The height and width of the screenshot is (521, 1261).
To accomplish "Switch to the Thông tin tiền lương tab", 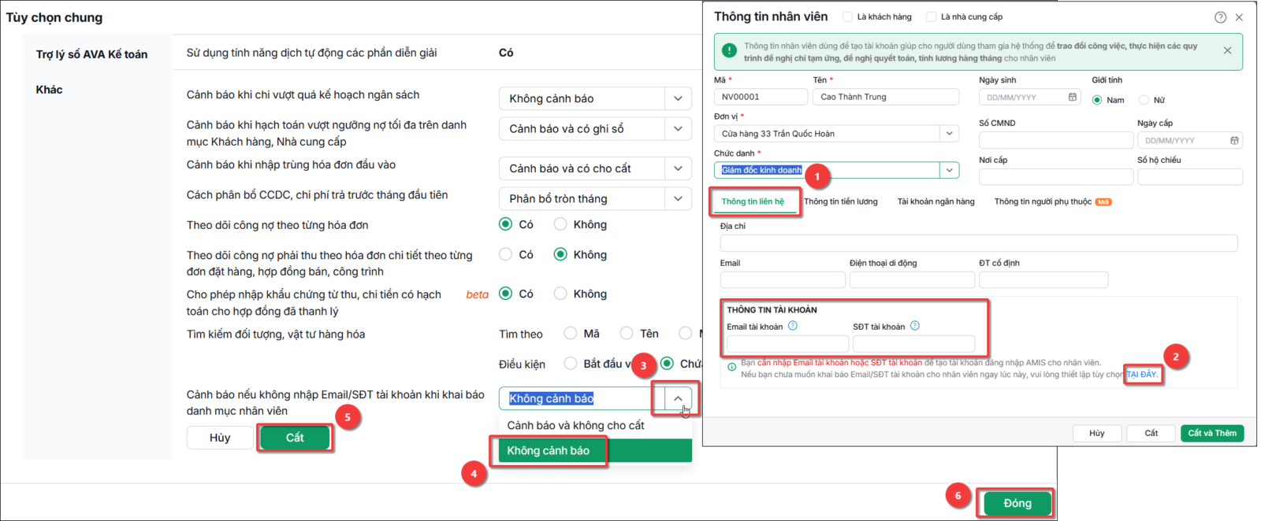I will [x=841, y=201].
